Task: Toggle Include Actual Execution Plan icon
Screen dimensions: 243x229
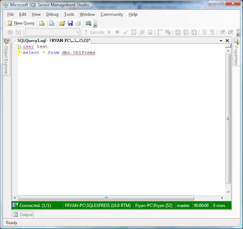Action: point(160,32)
